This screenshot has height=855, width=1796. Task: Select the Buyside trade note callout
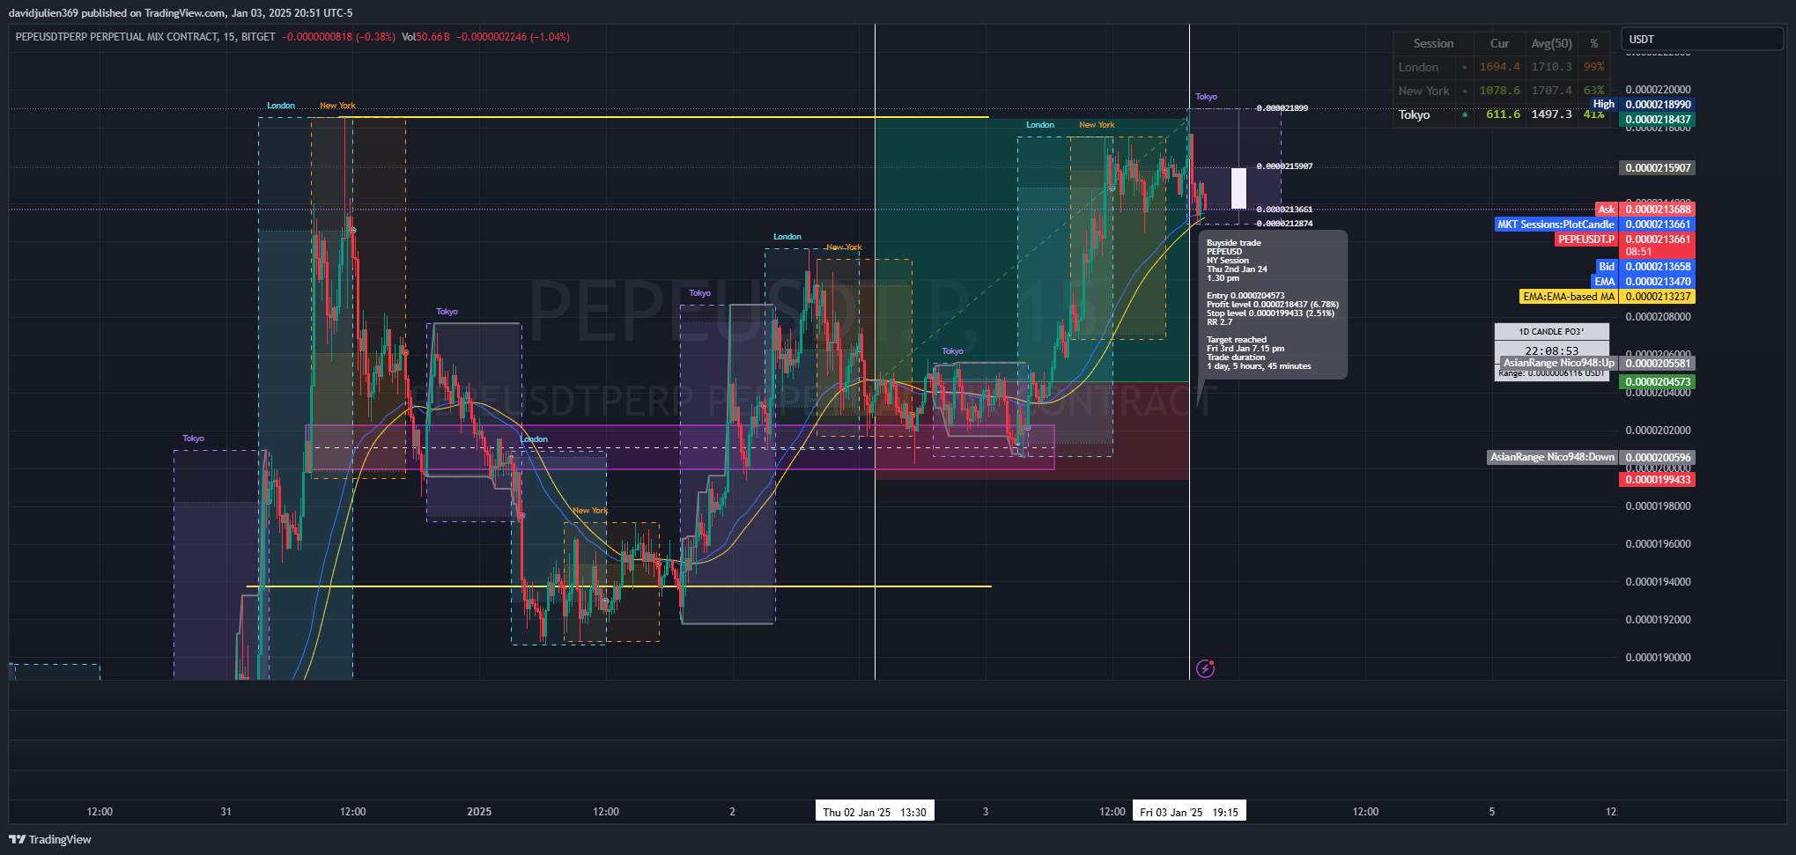(1273, 305)
